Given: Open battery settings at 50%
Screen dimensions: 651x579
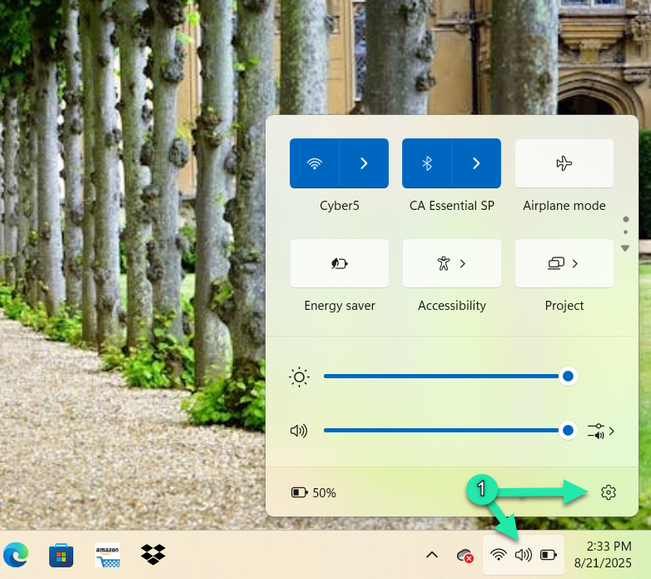Looking at the screenshot, I should click(314, 492).
